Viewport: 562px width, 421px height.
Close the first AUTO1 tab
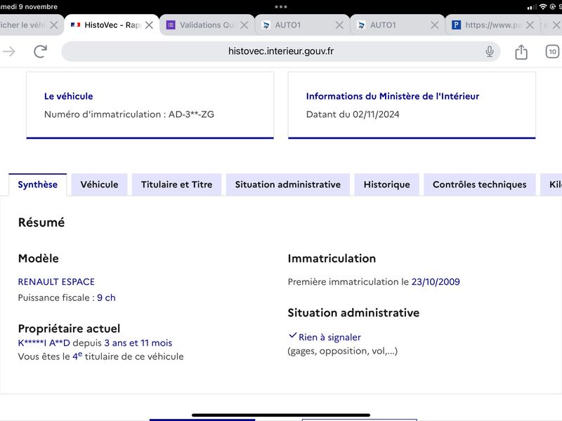point(339,25)
